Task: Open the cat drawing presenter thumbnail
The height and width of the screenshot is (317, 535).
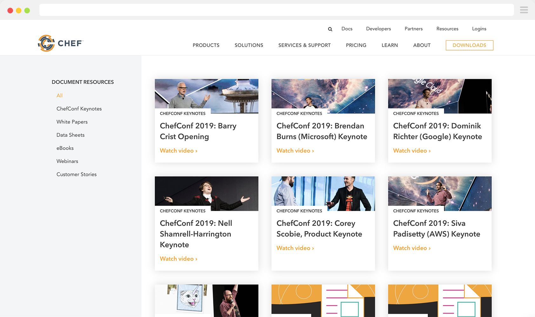Action: (206, 300)
